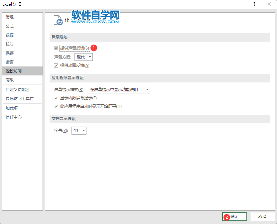Click the 屏幕提示样式(R) label
Viewport: 277px width, 224px height.
[x=69, y=90]
